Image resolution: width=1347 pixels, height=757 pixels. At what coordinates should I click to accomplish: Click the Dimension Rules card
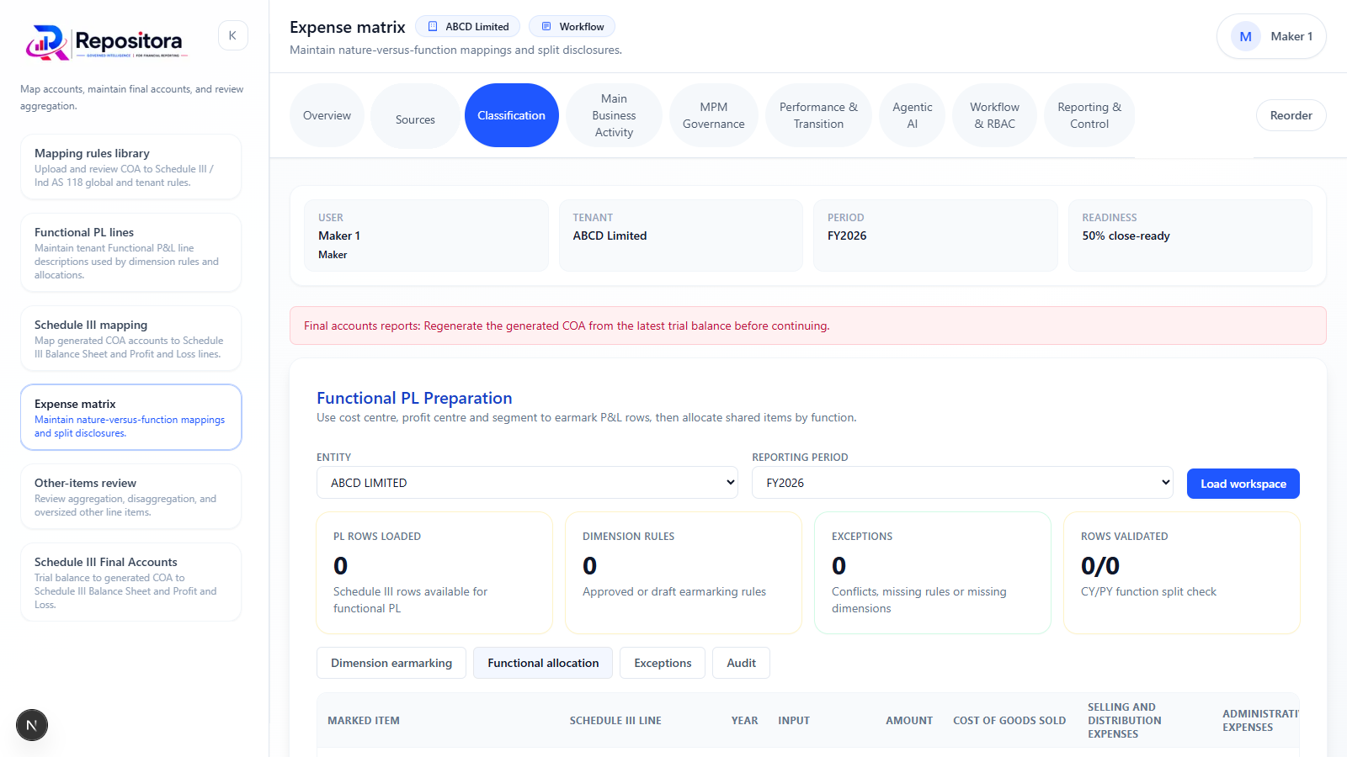[x=684, y=573]
